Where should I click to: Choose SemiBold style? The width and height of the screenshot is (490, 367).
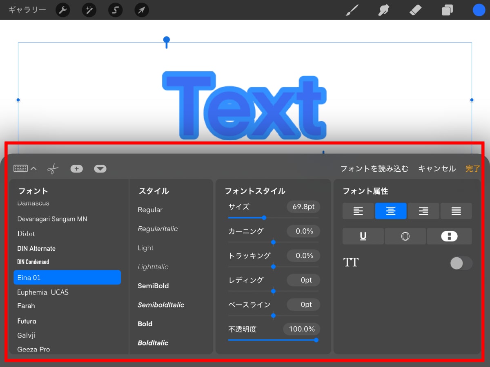tap(154, 286)
